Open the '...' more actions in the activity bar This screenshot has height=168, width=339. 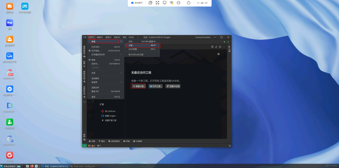click(84, 102)
